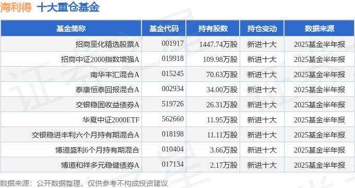Image resolution: width=355 pixels, height=188 pixels.
Task: Select the 1447.74万股 holding cell
Action: pyautogui.click(x=218, y=44)
